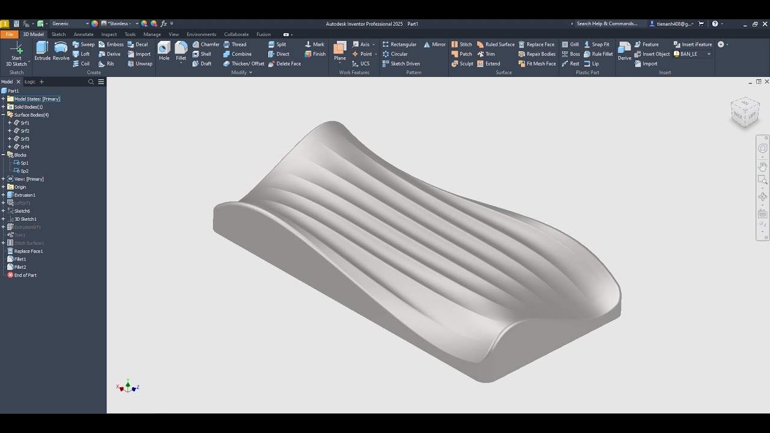Open the BAN_LE dropdown in Insert panel
Viewport: 770px width, 433px height.
(692, 54)
